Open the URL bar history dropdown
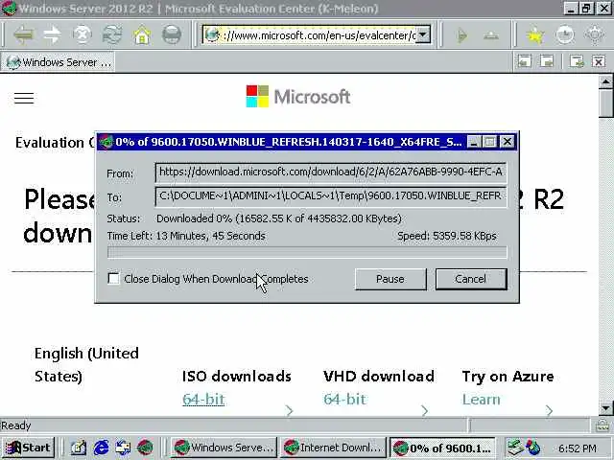Viewport: 614px width, 460px height. [423, 34]
